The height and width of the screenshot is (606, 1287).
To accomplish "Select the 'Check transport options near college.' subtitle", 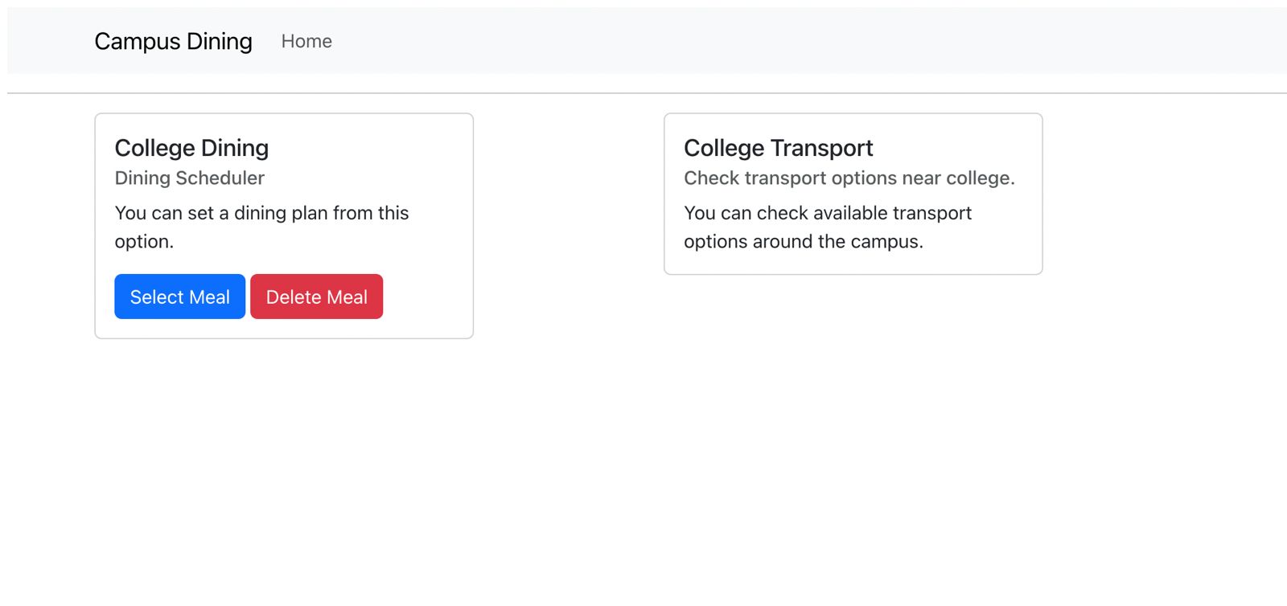I will 849,178.
